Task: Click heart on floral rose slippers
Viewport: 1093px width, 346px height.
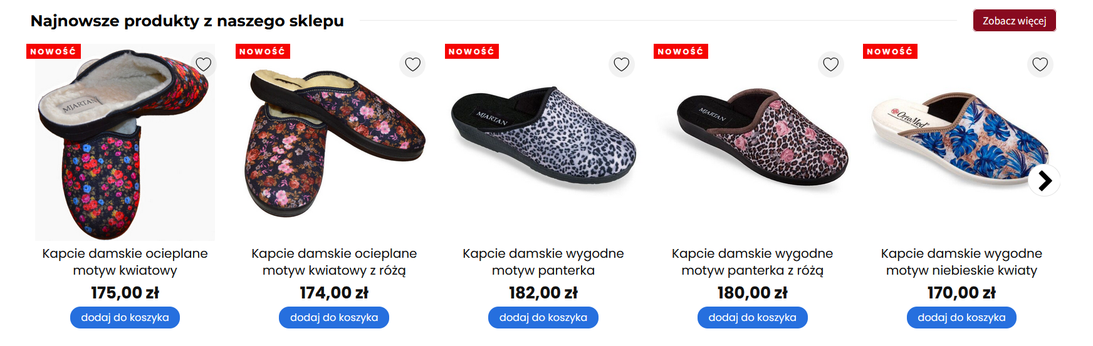Action: click(412, 64)
